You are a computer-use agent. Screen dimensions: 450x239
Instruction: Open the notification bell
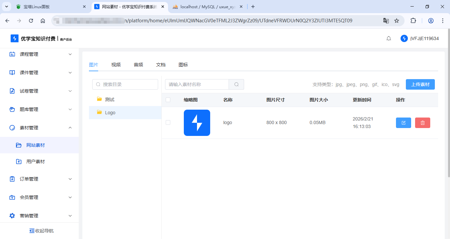coord(388,38)
